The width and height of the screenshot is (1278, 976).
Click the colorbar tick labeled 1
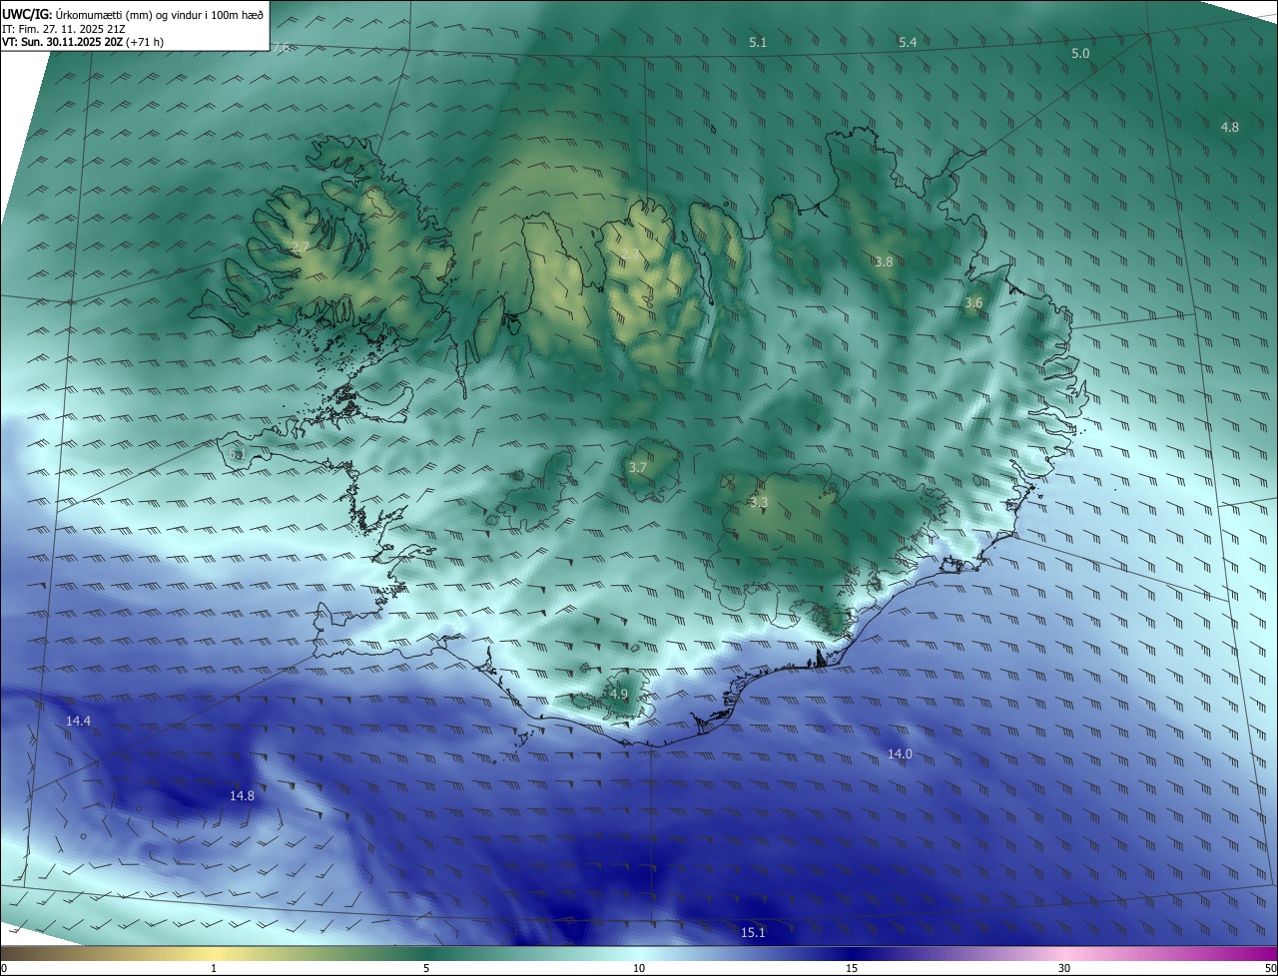click(x=214, y=968)
